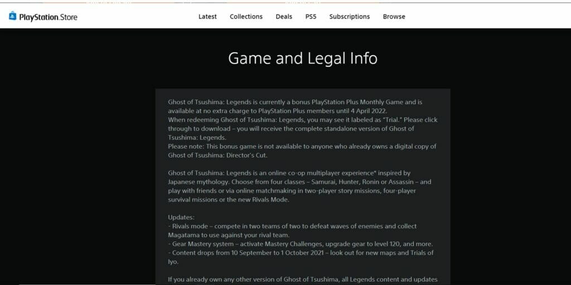Open the PS5 navigation item

(311, 17)
